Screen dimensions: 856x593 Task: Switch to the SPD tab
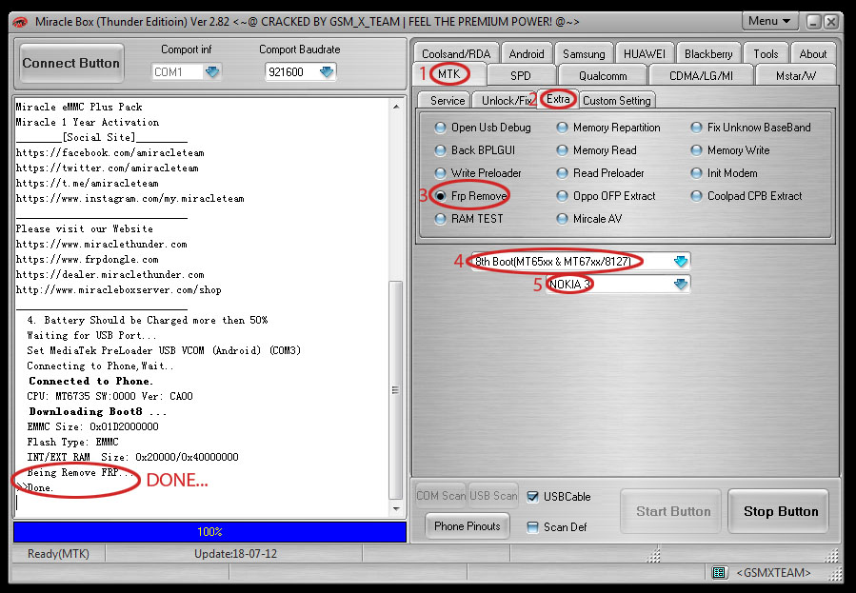(520, 76)
